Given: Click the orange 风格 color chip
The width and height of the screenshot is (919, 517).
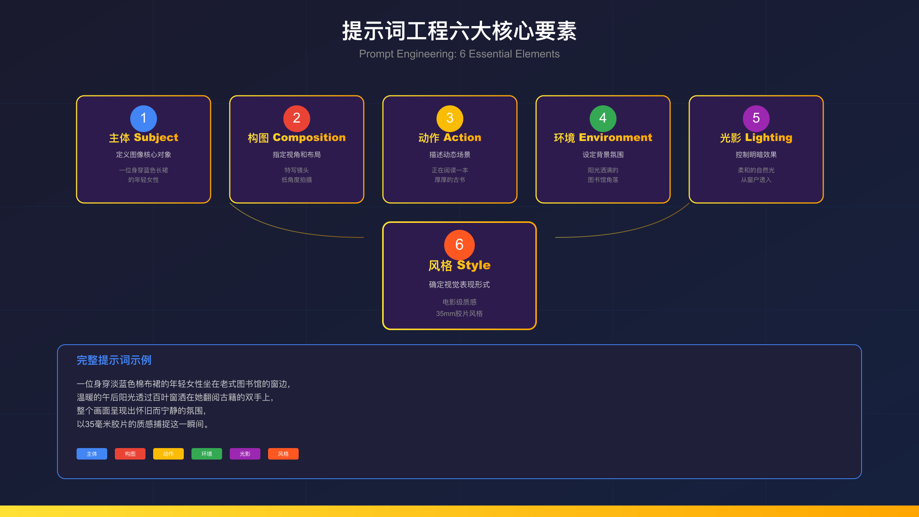Looking at the screenshot, I should (283, 453).
